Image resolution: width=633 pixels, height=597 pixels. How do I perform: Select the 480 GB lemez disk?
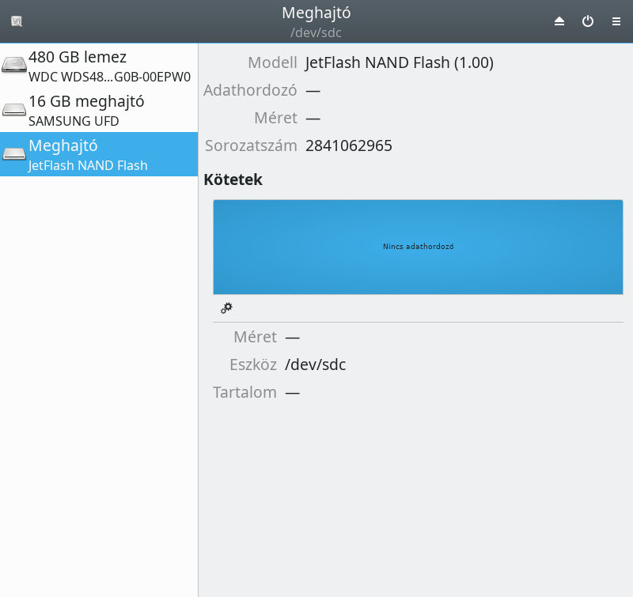point(99,66)
